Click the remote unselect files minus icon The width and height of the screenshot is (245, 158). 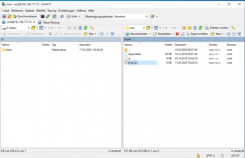point(234,34)
